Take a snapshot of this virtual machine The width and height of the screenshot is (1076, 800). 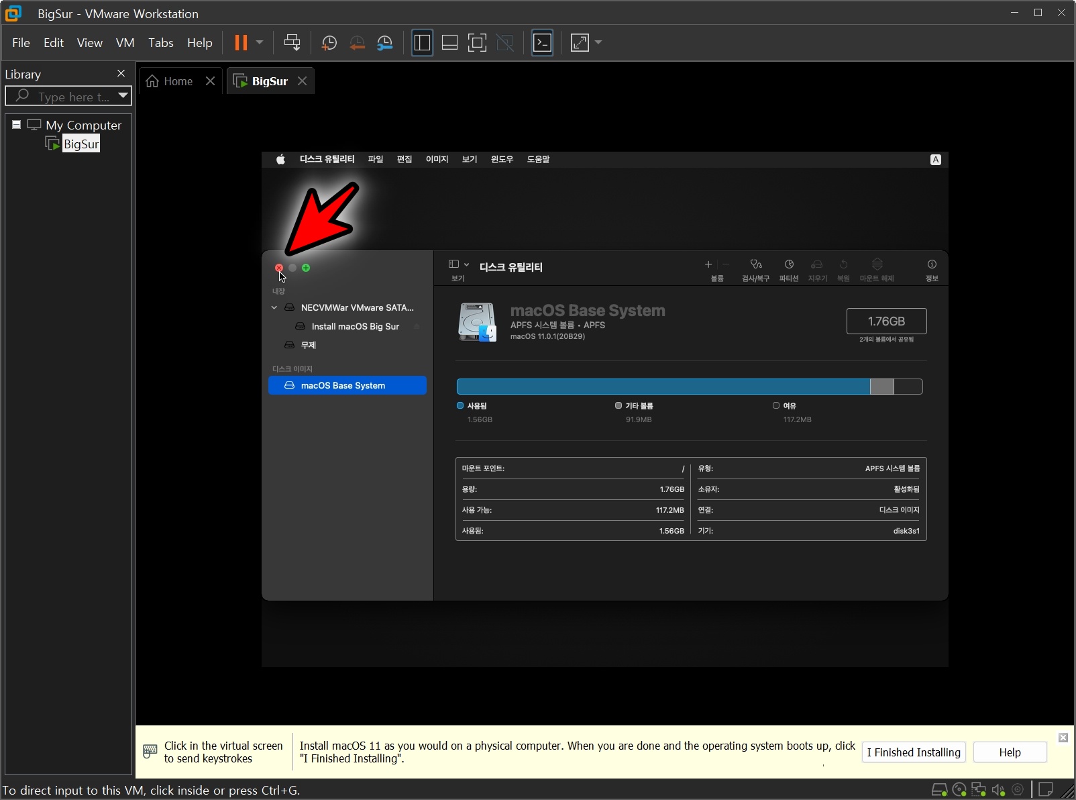coord(329,43)
